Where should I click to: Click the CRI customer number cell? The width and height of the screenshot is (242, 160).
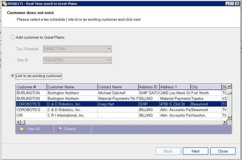[31, 115]
